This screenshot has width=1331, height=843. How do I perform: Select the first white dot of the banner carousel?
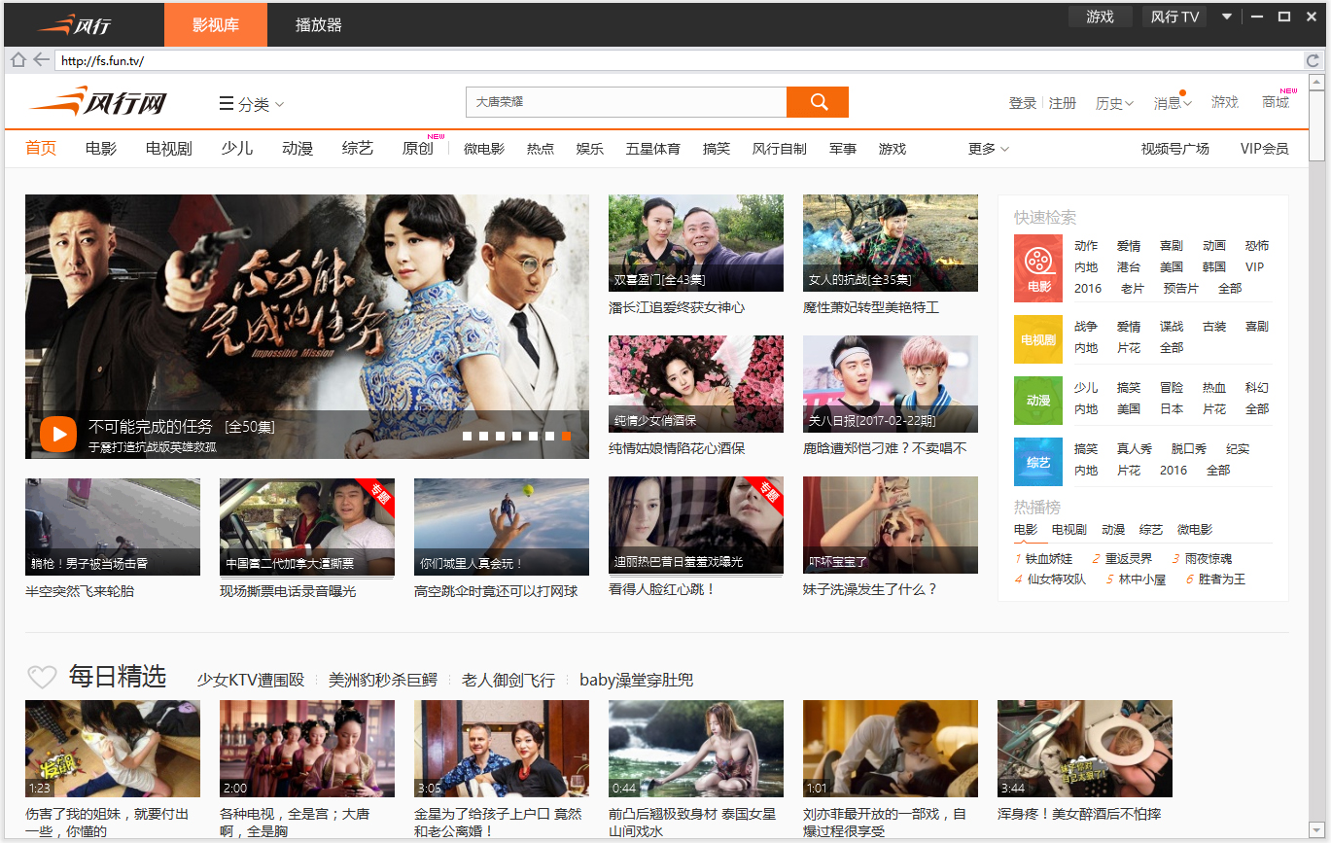click(x=468, y=436)
